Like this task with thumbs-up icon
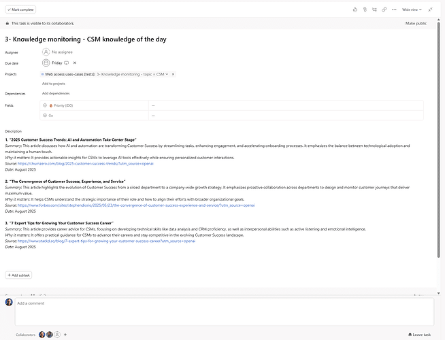445x340 pixels. point(355,10)
